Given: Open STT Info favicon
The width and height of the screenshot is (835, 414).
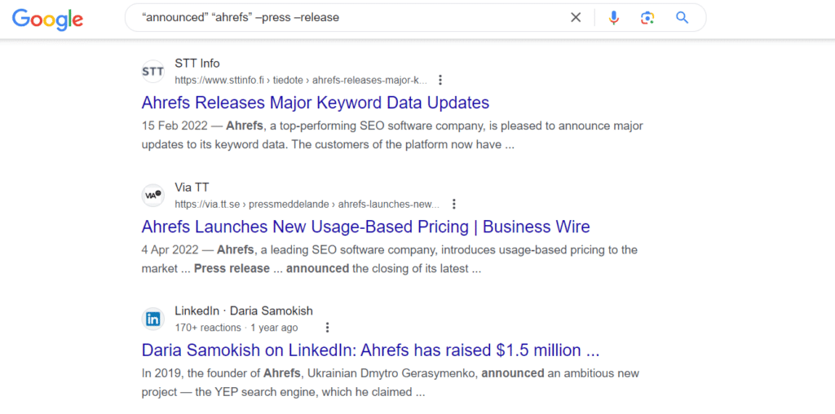Looking at the screenshot, I should 153,71.
